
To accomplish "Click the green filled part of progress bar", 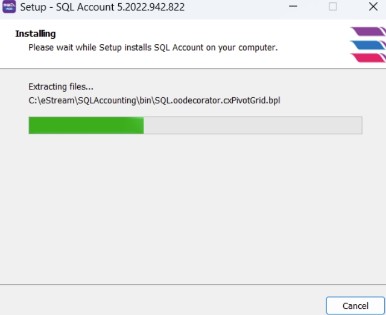I will tap(86, 125).
